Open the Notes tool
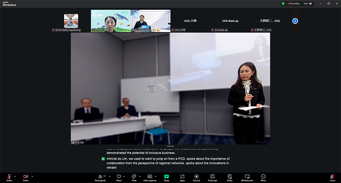Viewport: 341px width, 183px height. click(230, 177)
